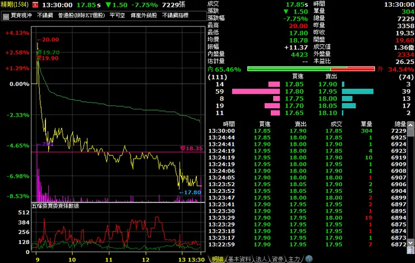415x263 pixels.
Task: Click the 13:23:41 tick row
Action: tap(307, 204)
